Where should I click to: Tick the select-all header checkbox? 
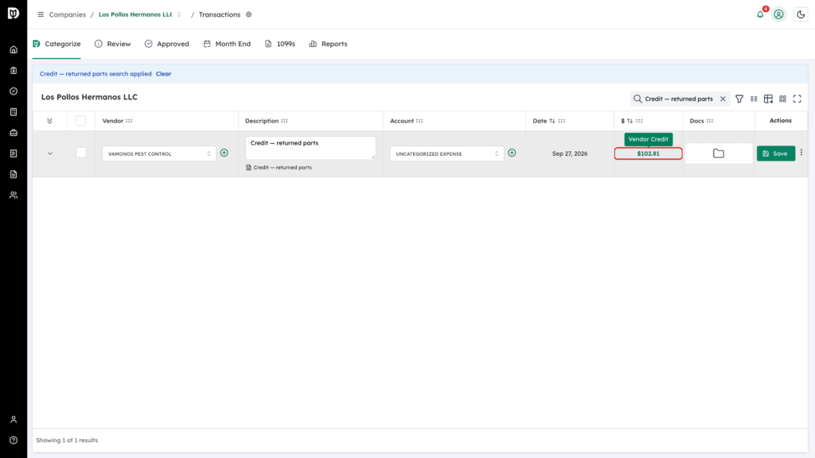pyautogui.click(x=80, y=121)
